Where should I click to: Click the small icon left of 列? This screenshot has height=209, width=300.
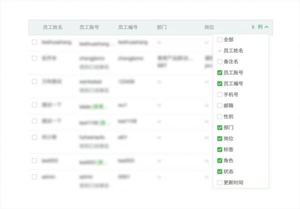point(253,27)
